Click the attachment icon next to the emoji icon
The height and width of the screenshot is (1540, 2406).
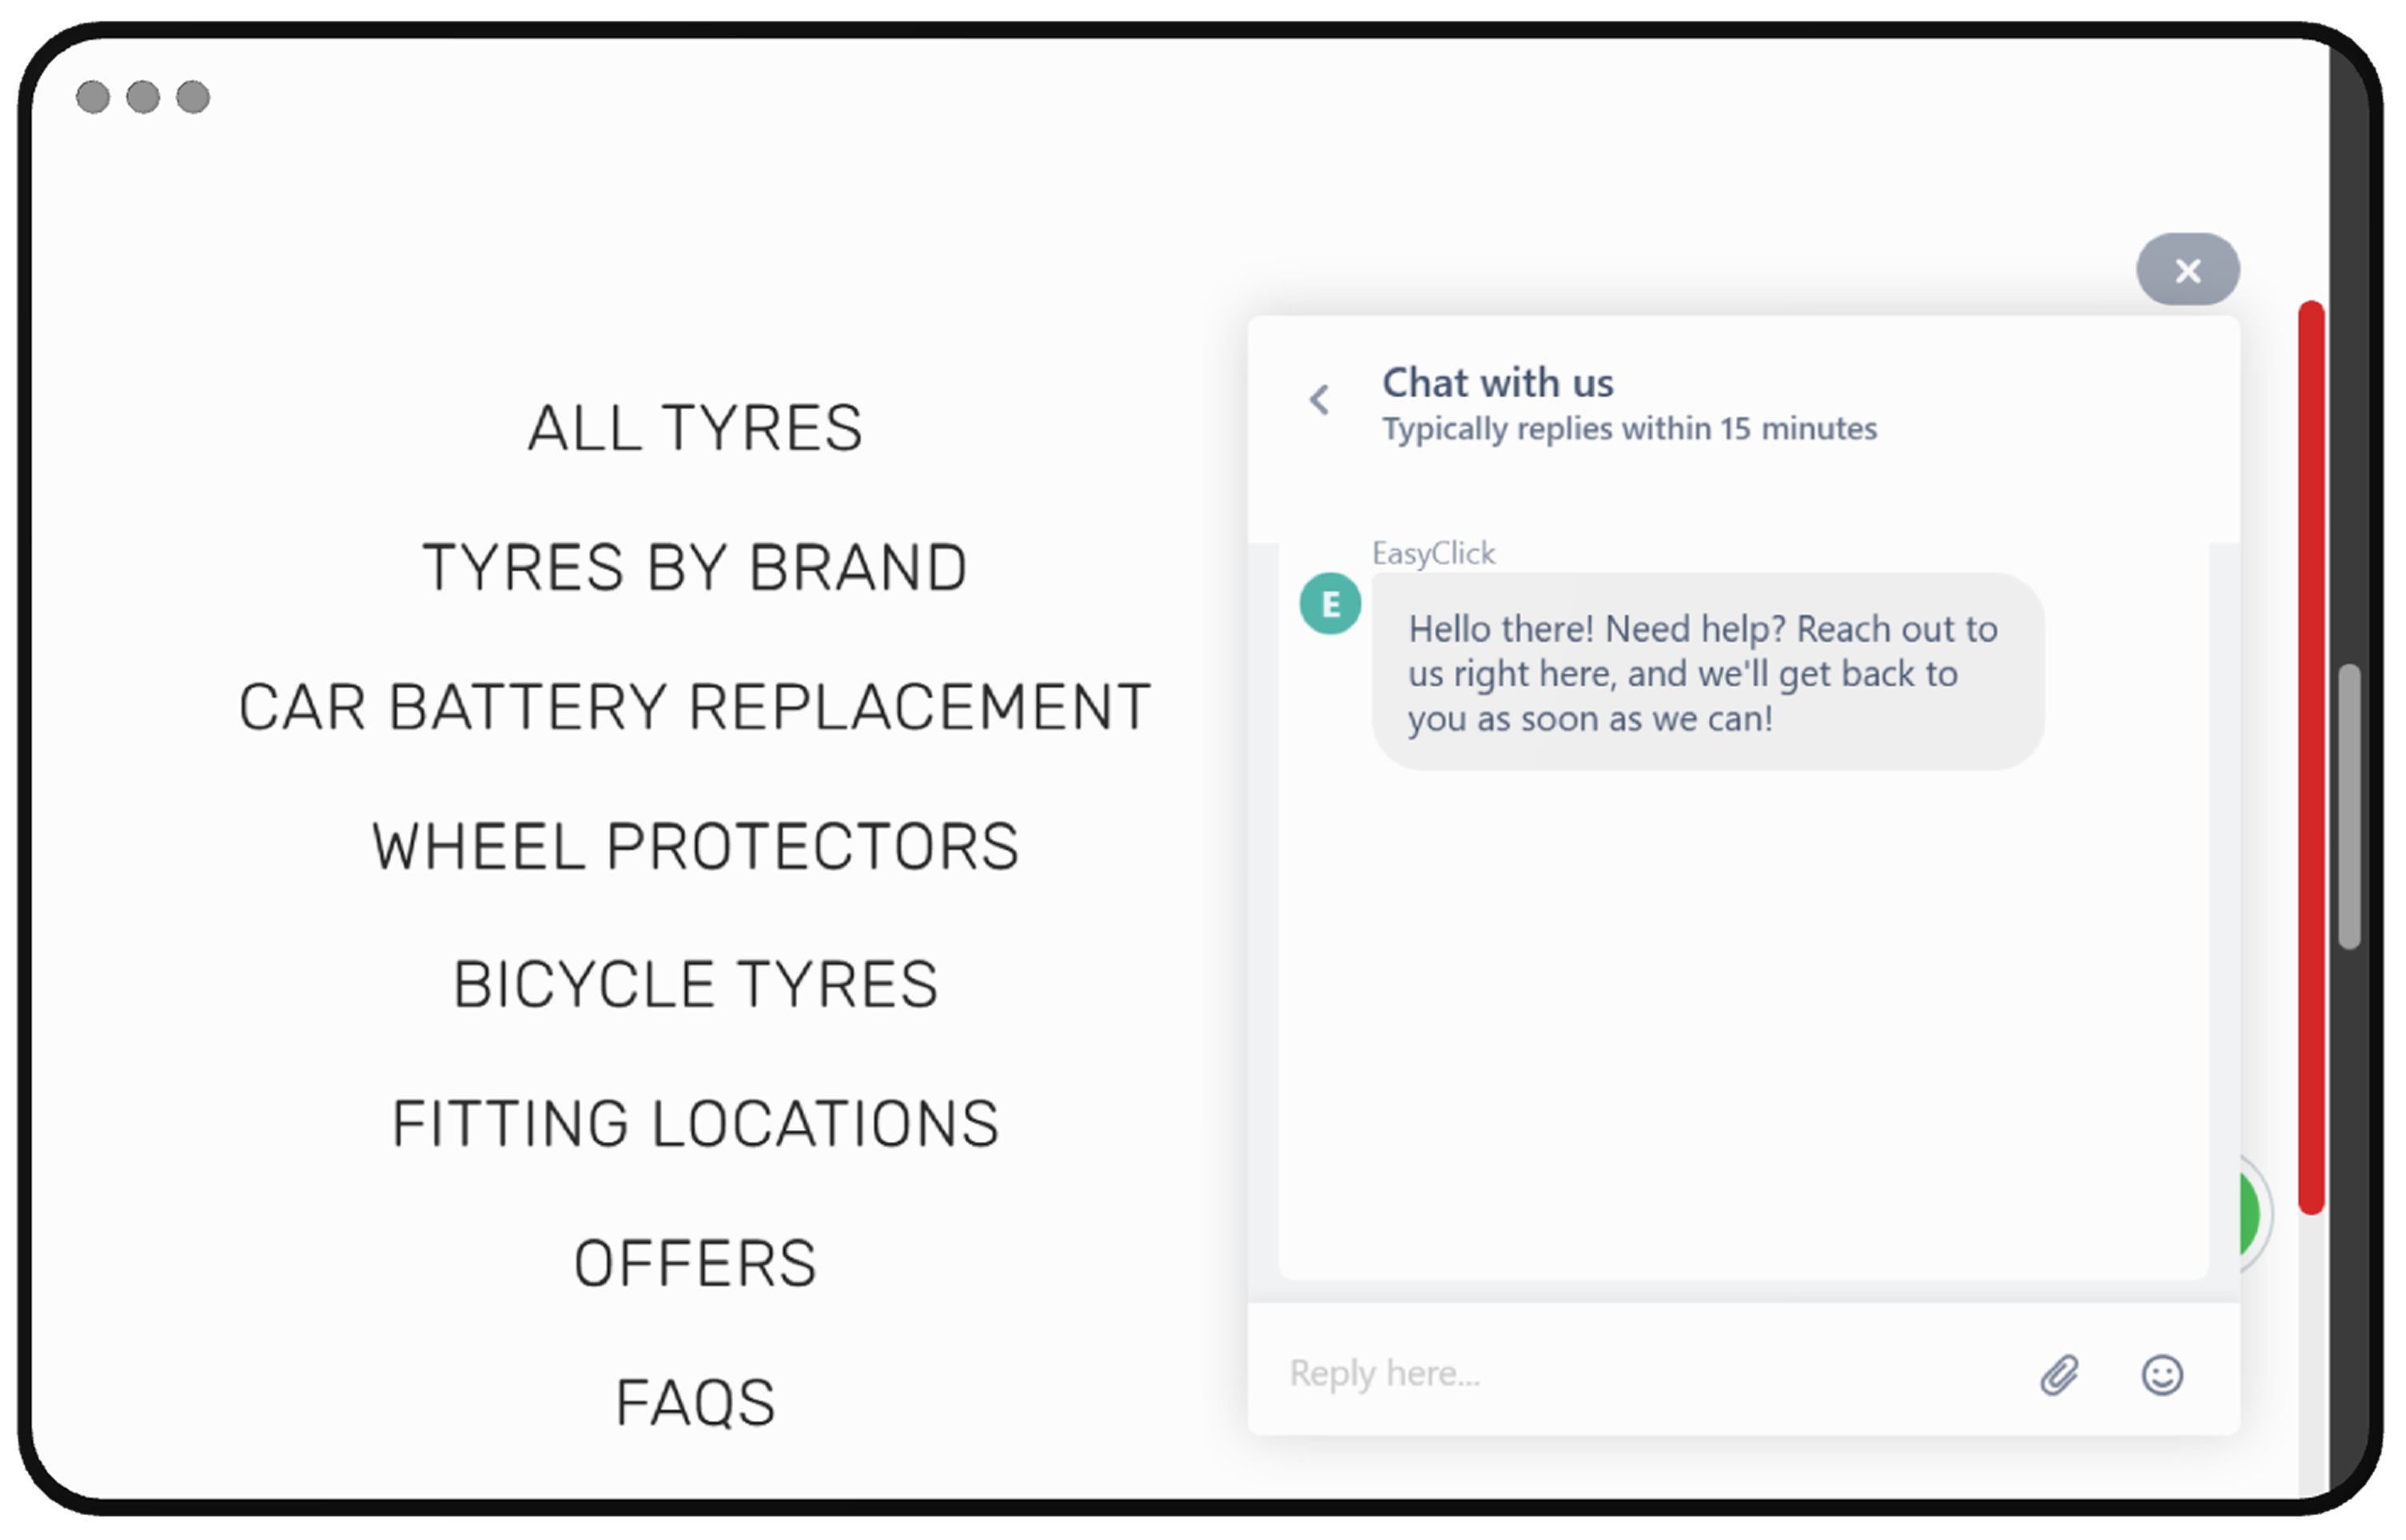pyautogui.click(x=2060, y=1375)
